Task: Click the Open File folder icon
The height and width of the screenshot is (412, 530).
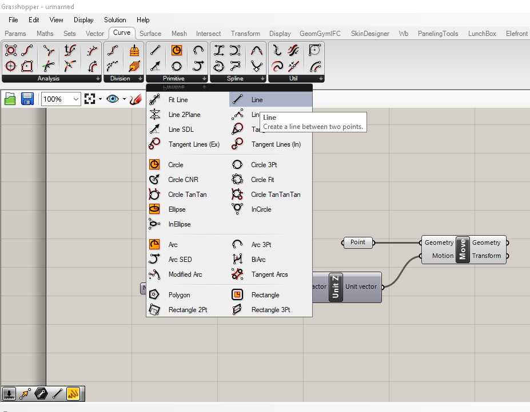Action: tap(10, 99)
